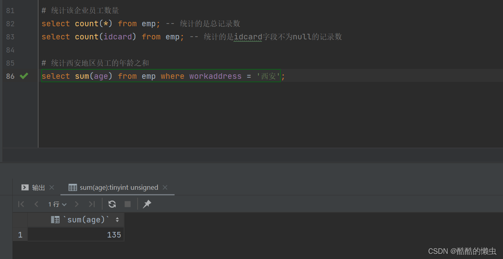
Task: Click line number 85 in the gutter
Action: coord(10,63)
